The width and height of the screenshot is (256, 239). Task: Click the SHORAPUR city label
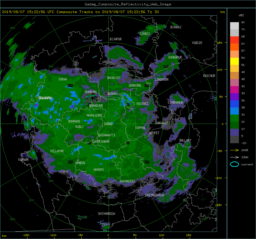coord(175,57)
